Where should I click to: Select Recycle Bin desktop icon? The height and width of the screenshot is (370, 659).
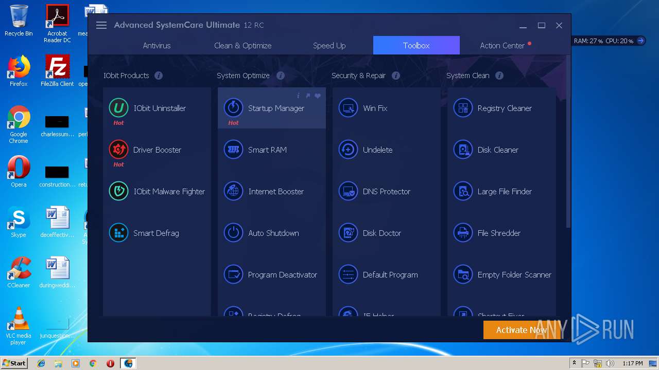coord(19,21)
